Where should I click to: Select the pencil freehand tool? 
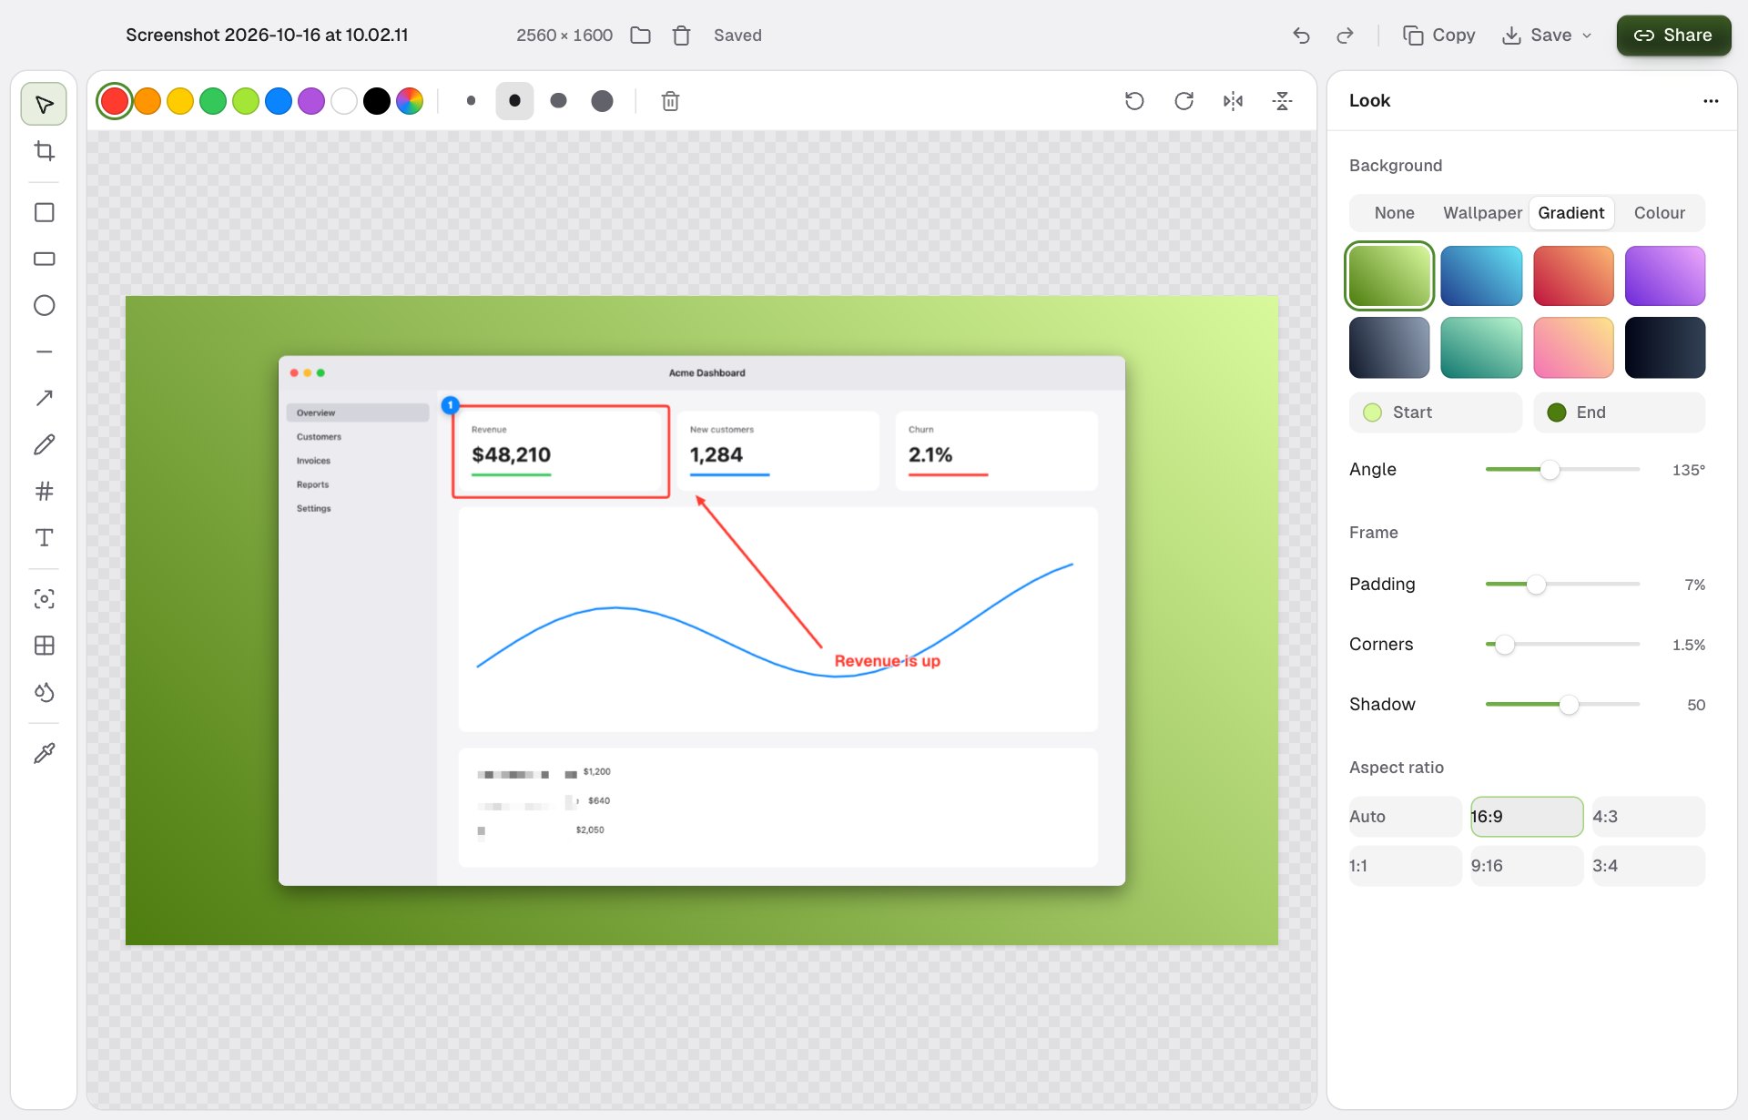pyautogui.click(x=44, y=444)
